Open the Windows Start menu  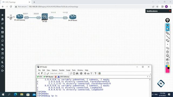pyautogui.click(x=3, y=95)
